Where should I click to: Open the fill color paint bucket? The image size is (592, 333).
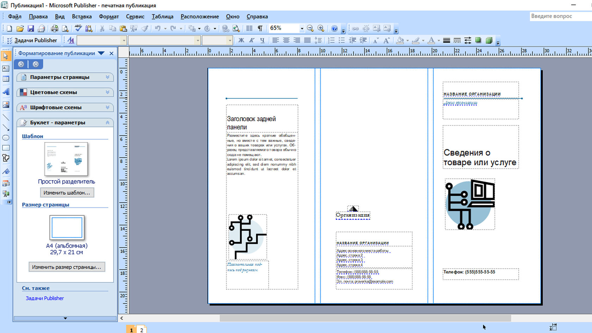point(400,41)
